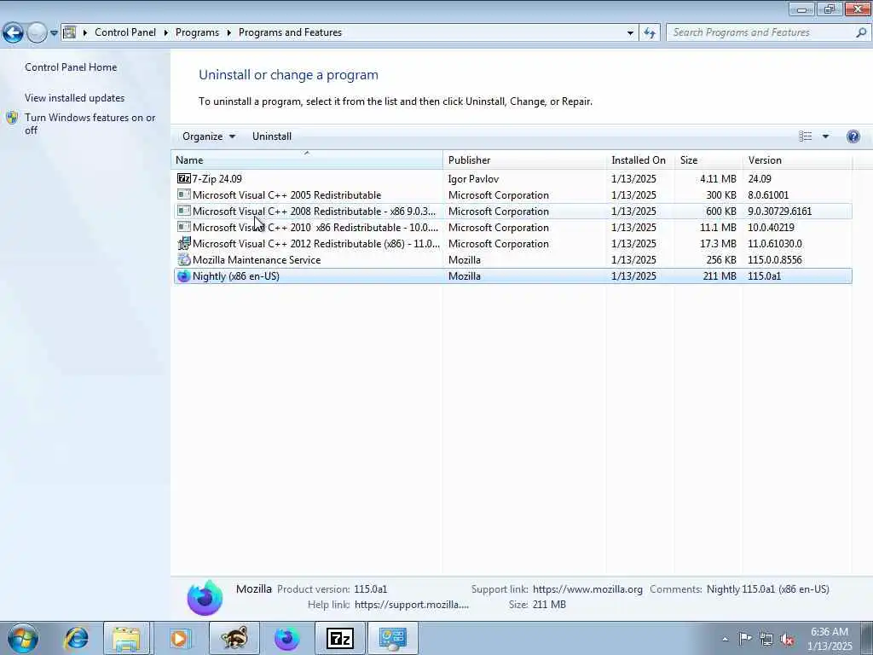This screenshot has width=873, height=655.
Task: Open the Windows Start menu orb
Action: 23,638
